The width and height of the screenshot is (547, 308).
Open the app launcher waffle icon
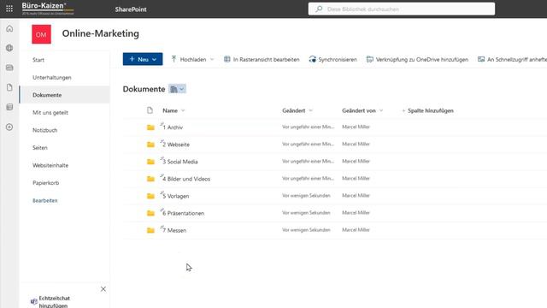pyautogui.click(x=9, y=9)
